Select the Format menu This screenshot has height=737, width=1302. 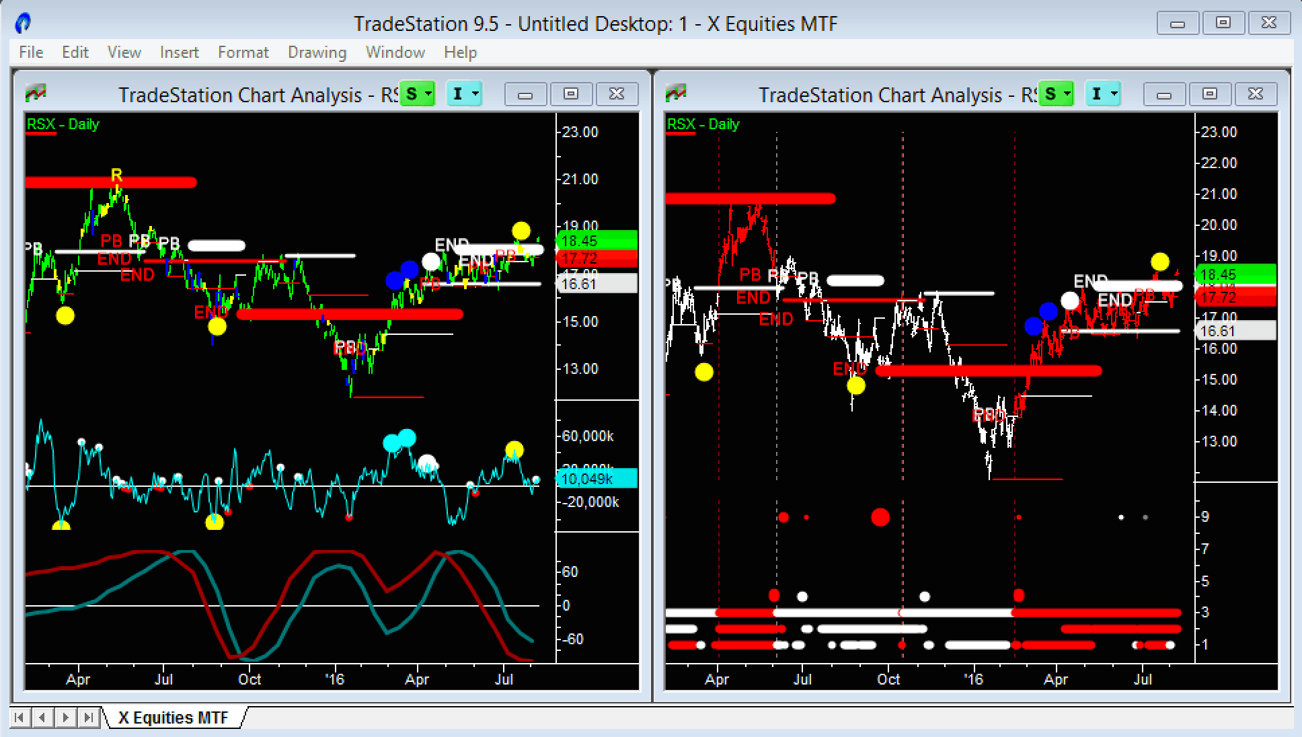click(242, 52)
